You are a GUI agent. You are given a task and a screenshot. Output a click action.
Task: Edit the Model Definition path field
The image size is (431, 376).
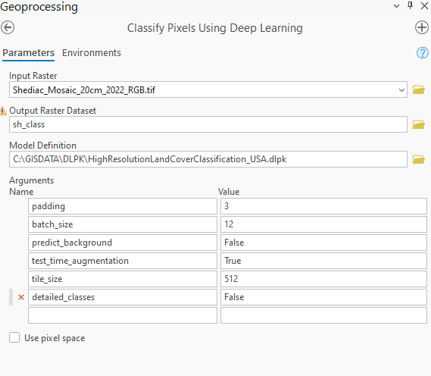[x=208, y=159]
